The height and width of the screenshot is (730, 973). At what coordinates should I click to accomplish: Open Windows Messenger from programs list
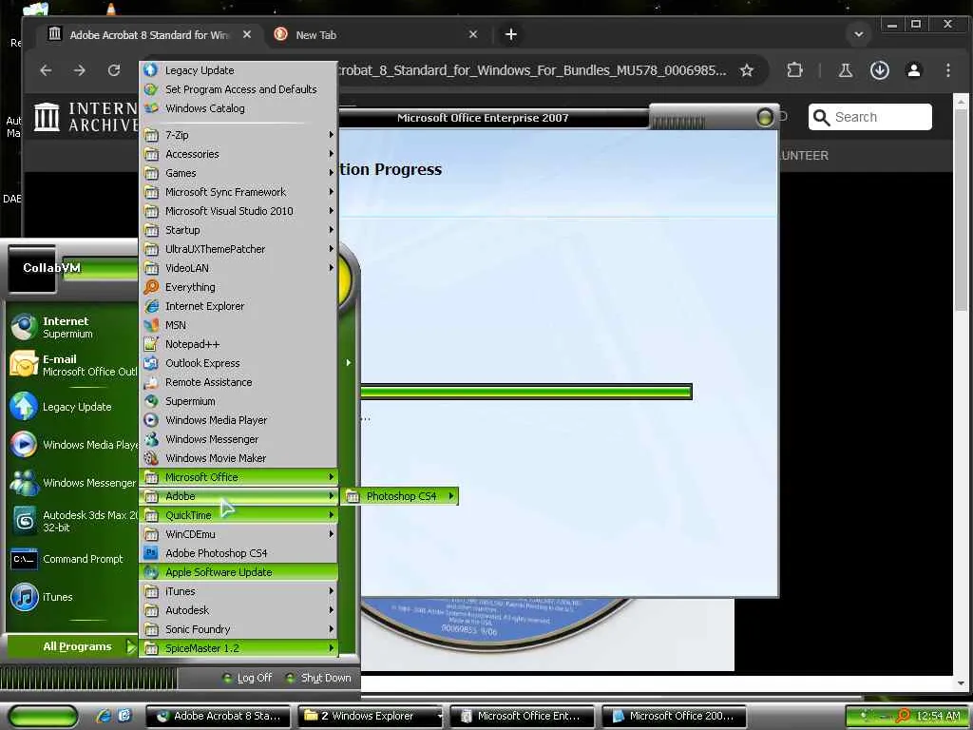238,439
